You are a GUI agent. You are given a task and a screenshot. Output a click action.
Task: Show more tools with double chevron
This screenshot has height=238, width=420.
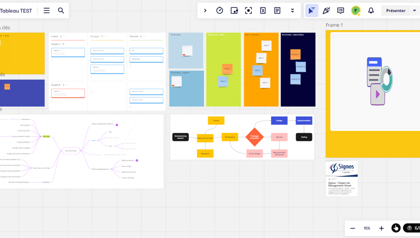[293, 11]
